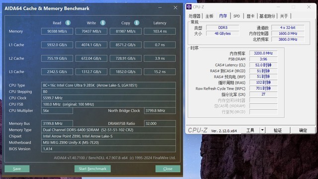The height and width of the screenshot is (179, 318).
Task: Minimize the AIDA64 benchmark window
Action: pos(160,8)
